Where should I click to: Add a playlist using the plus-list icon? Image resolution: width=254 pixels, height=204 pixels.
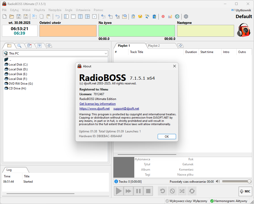tap(110, 17)
